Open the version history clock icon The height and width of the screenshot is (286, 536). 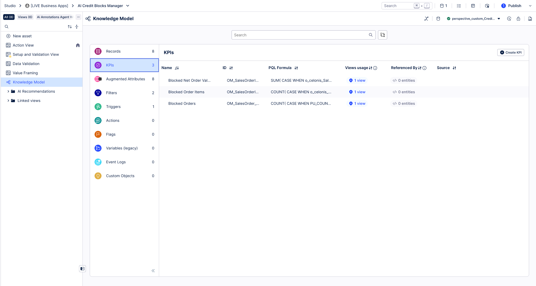(509, 19)
